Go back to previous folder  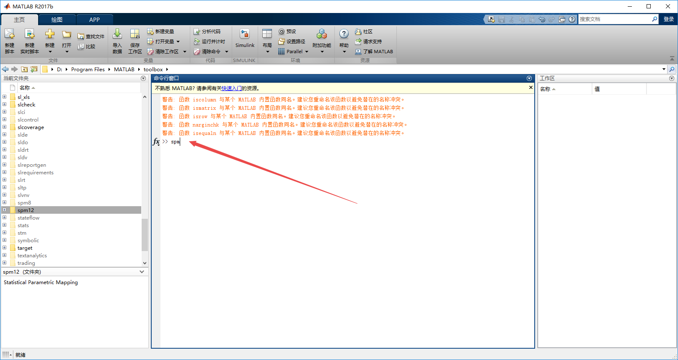(5, 69)
